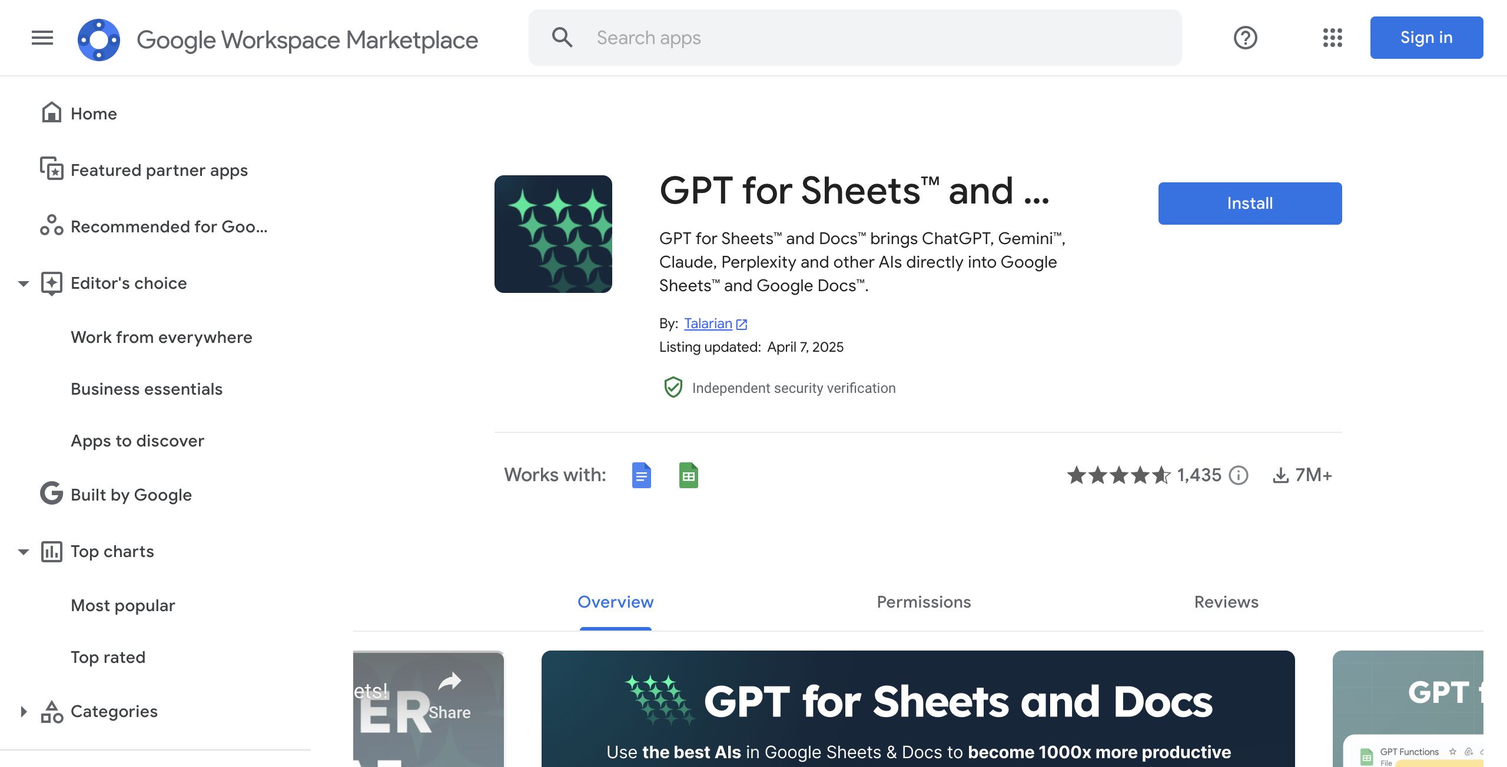
Task: Expand the Categories section
Action: click(x=24, y=712)
